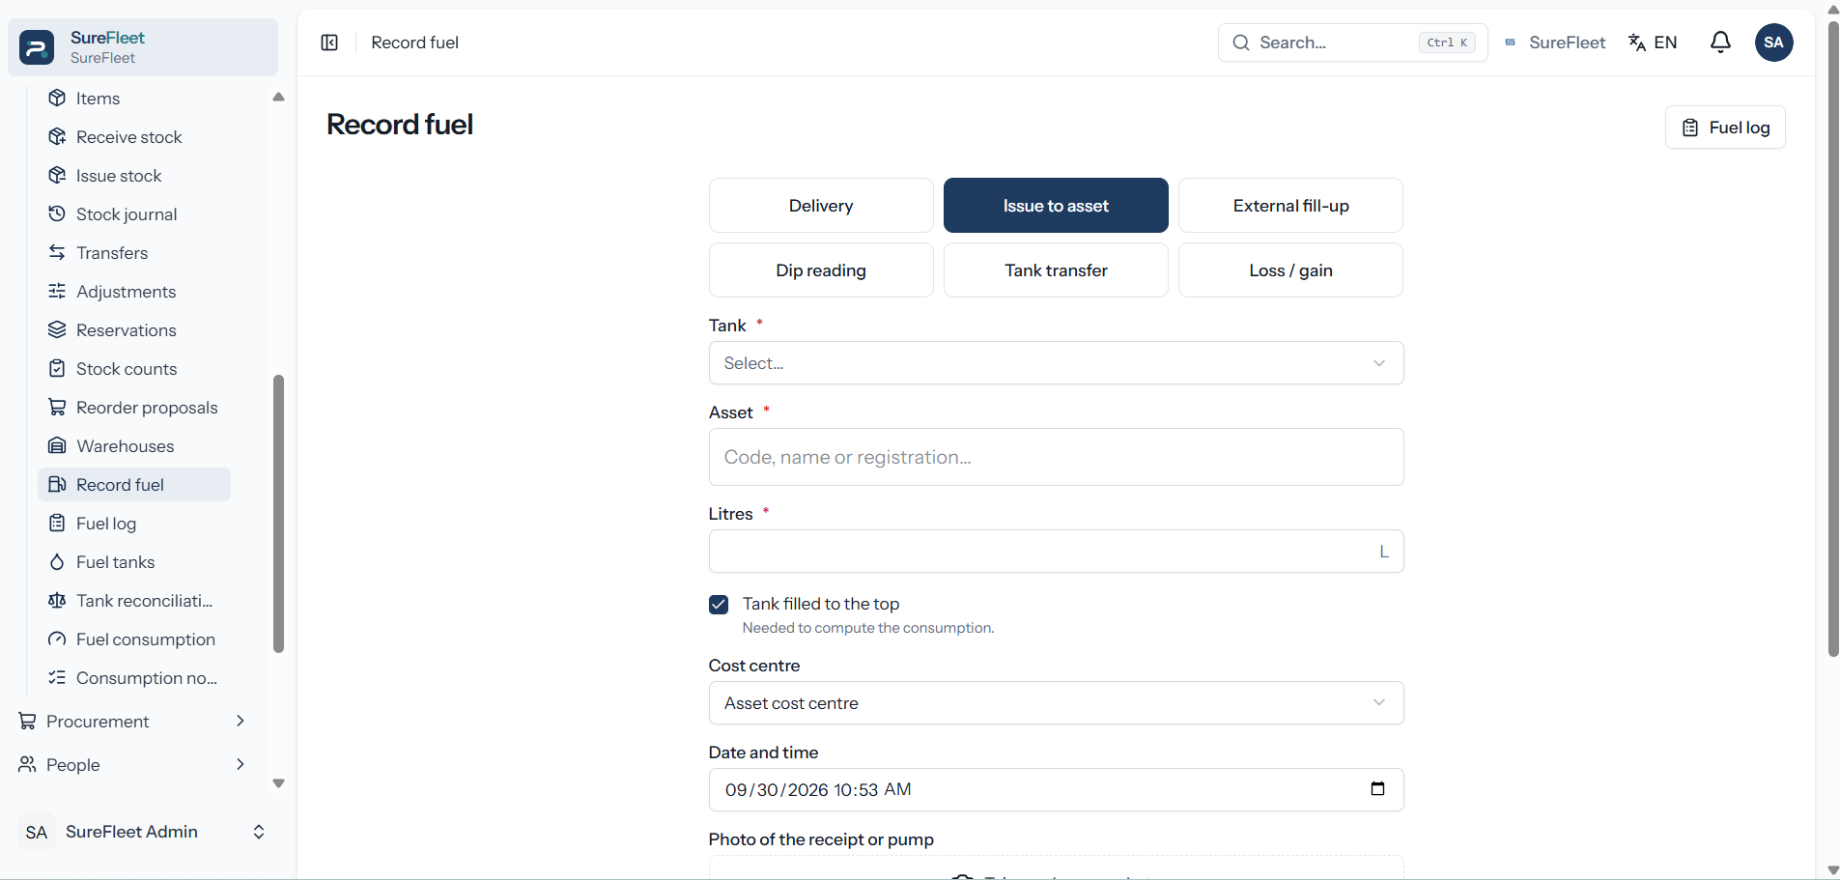1840x880 pixels.
Task: Open Fuel consumption report
Action: click(x=134, y=639)
